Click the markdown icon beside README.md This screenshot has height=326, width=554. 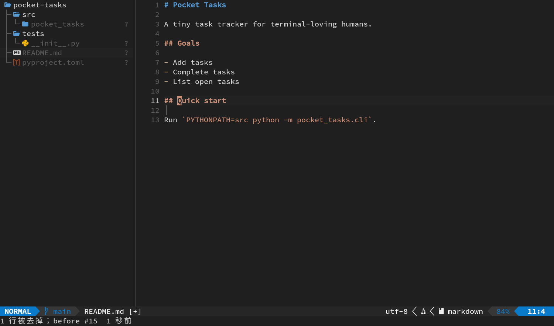pos(17,53)
